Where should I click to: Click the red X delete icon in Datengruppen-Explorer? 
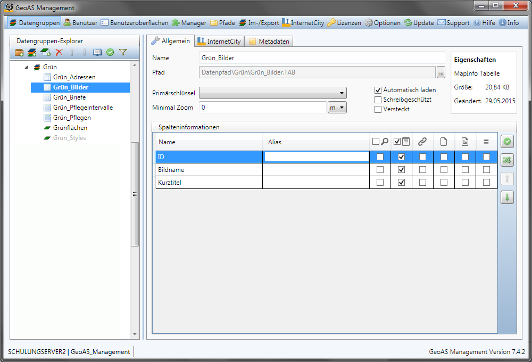click(59, 52)
